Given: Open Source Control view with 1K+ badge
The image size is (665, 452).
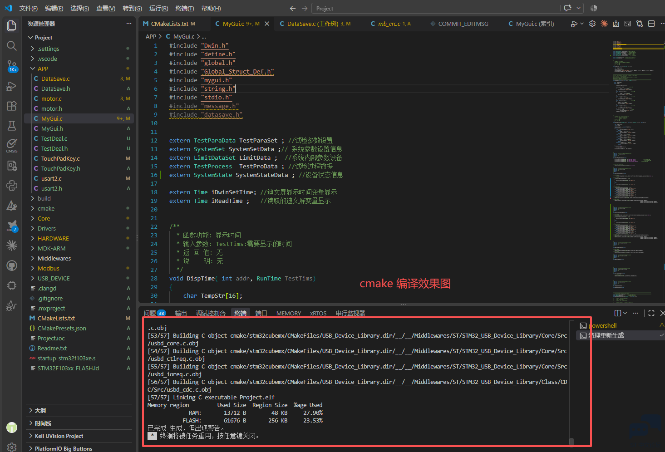Looking at the screenshot, I should (x=12, y=66).
